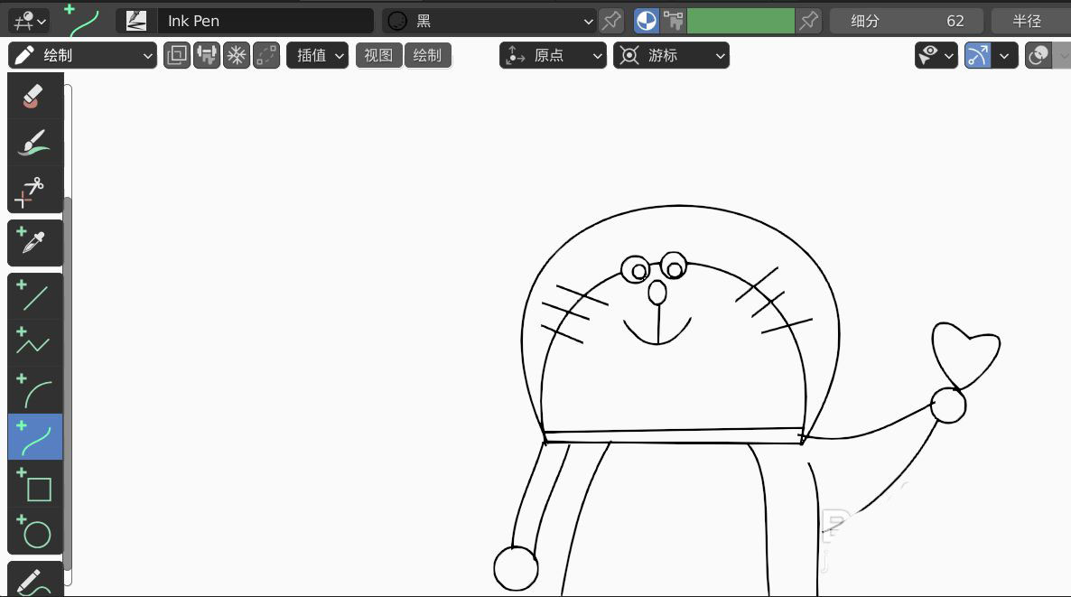1071x597 pixels.
Task: Toggle the snowflake additive drawing icon
Action: pyautogui.click(x=237, y=55)
